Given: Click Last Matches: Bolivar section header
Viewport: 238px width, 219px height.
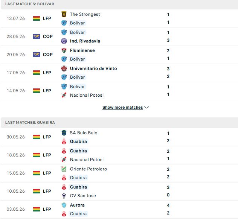Looking at the screenshot, I should (30, 4).
